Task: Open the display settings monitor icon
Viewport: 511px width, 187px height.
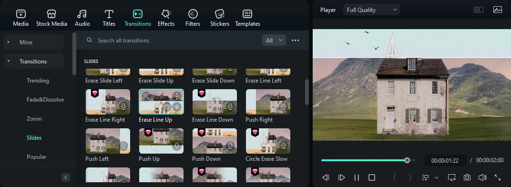Action: click(x=452, y=177)
